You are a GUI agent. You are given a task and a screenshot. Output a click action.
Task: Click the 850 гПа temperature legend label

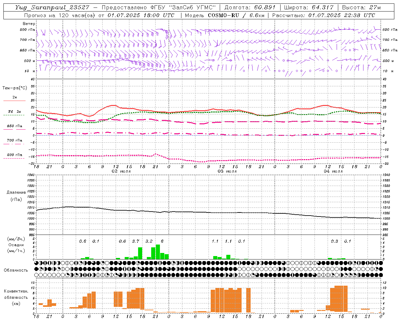tap(15, 126)
